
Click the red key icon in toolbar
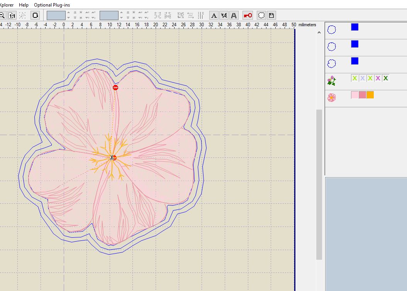click(x=248, y=15)
